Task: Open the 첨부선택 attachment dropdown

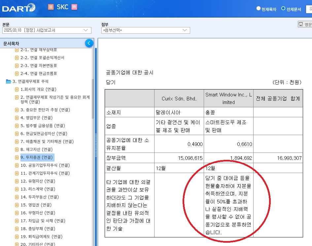Action: point(146,30)
